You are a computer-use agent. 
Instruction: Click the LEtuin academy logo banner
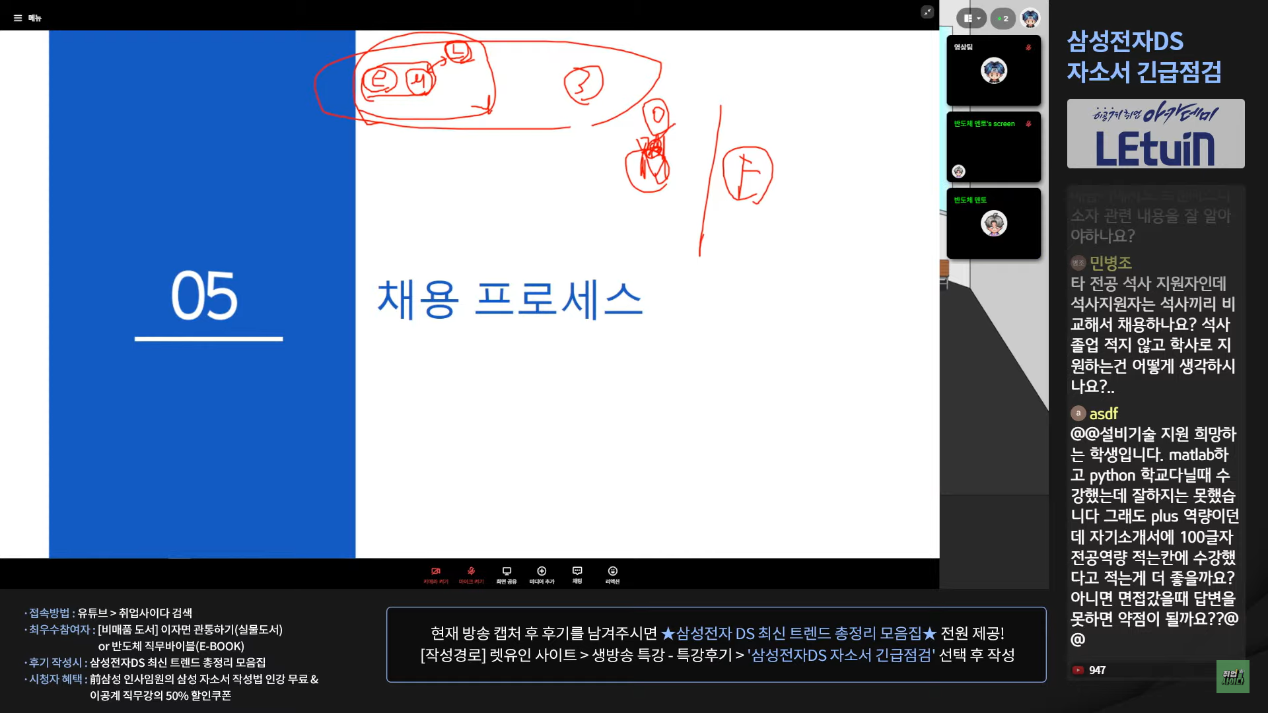1156,134
